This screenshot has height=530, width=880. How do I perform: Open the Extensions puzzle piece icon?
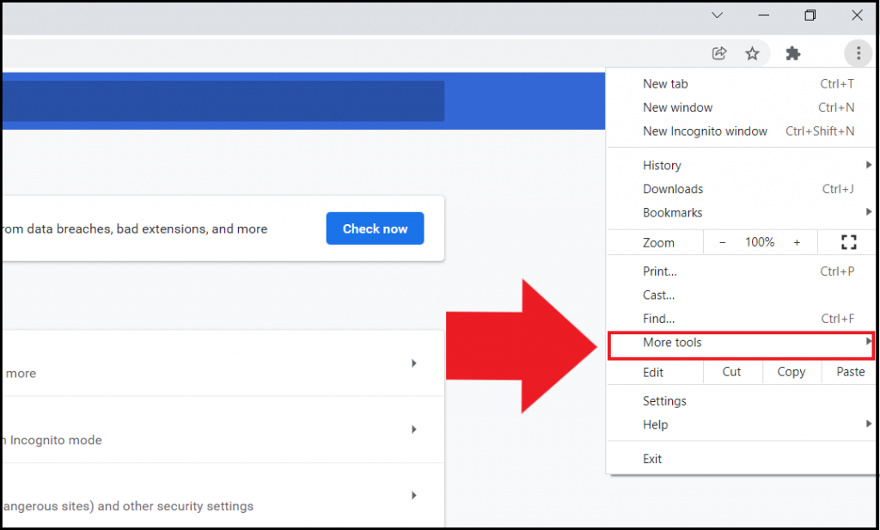793,53
